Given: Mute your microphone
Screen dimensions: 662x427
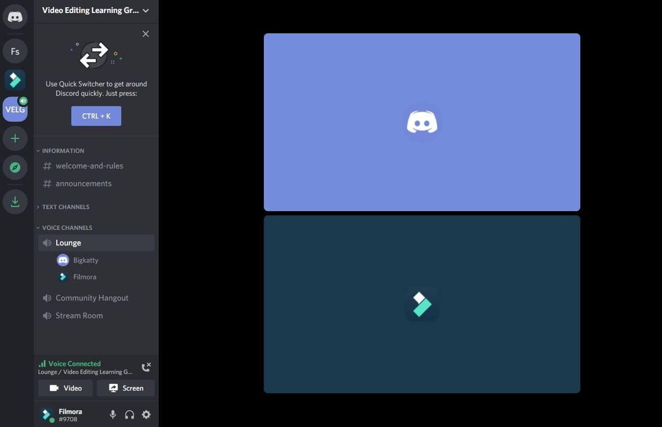Looking at the screenshot, I should click(113, 414).
